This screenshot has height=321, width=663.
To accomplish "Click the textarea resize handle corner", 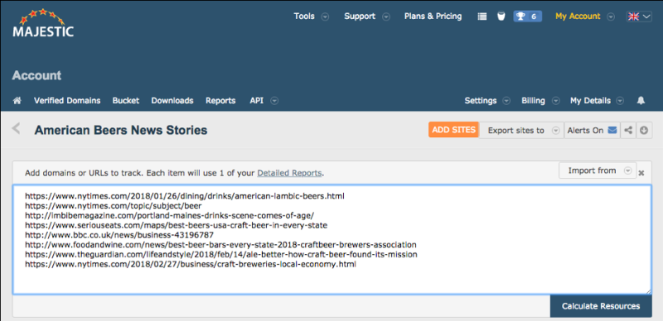I will pyautogui.click(x=648, y=291).
